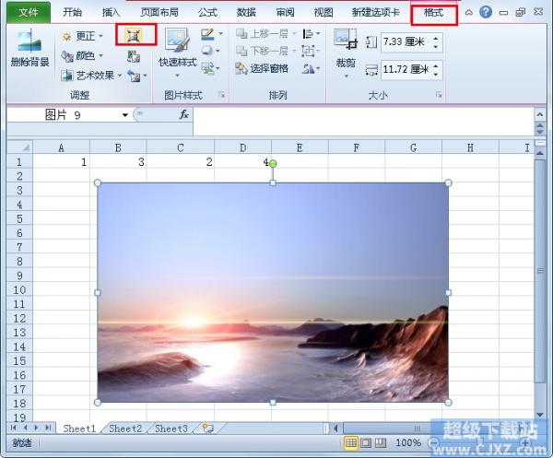Click the Name Box showing 图片 9
553x458 pixels.
(64, 115)
